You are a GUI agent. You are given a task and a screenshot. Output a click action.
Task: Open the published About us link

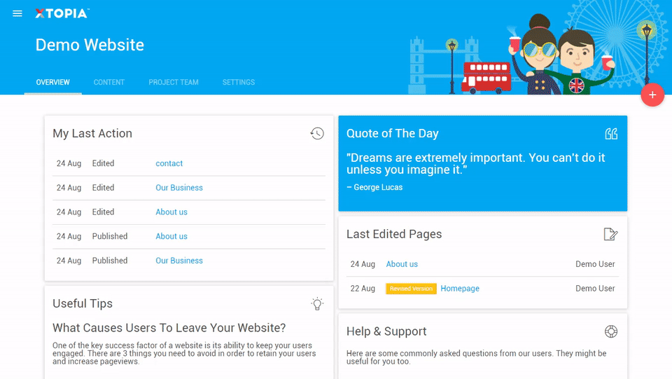click(171, 236)
